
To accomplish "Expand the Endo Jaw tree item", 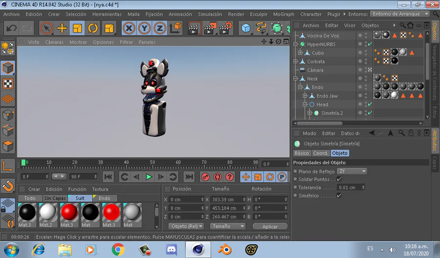I will pyautogui.click(x=305, y=96).
